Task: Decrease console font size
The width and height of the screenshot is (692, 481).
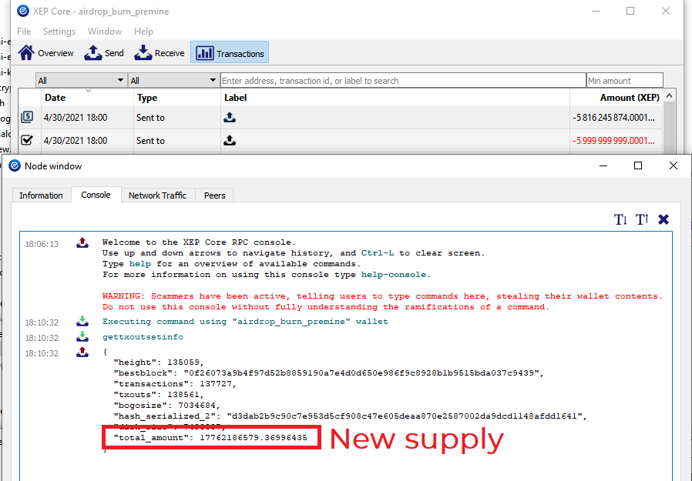Action: coord(620,219)
